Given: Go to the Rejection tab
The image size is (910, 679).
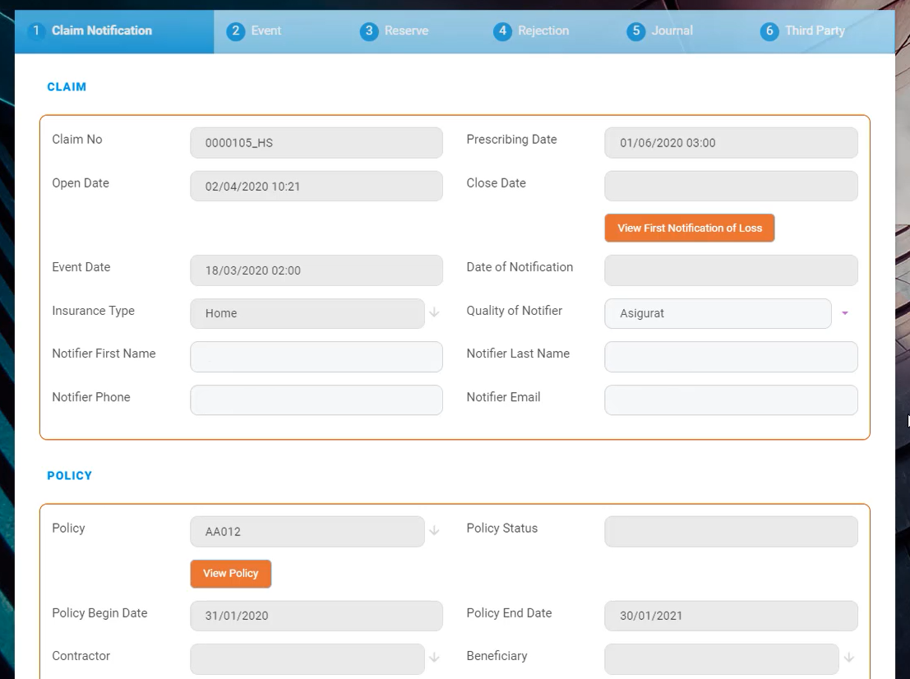Looking at the screenshot, I should tap(532, 31).
